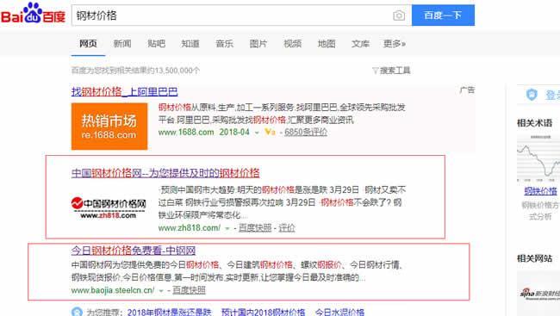The image size is (560, 316).
Task: Click the 中国钢材价格网 zh818.com logo thumbnail
Action: pyautogui.click(x=109, y=208)
